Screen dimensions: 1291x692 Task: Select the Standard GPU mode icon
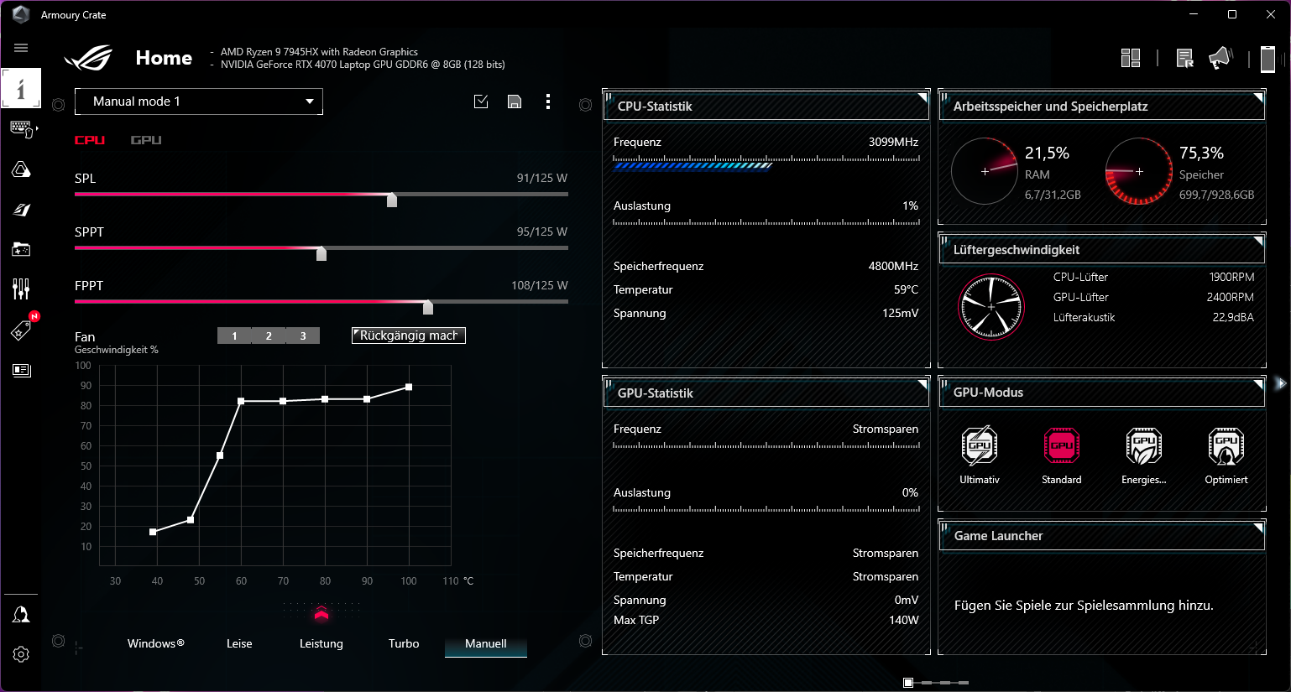click(x=1062, y=445)
